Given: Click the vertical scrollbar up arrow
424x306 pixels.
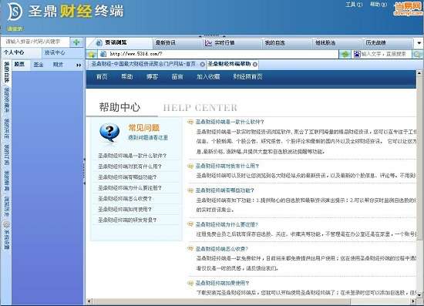Looking at the screenshot, I should pos(419,73).
